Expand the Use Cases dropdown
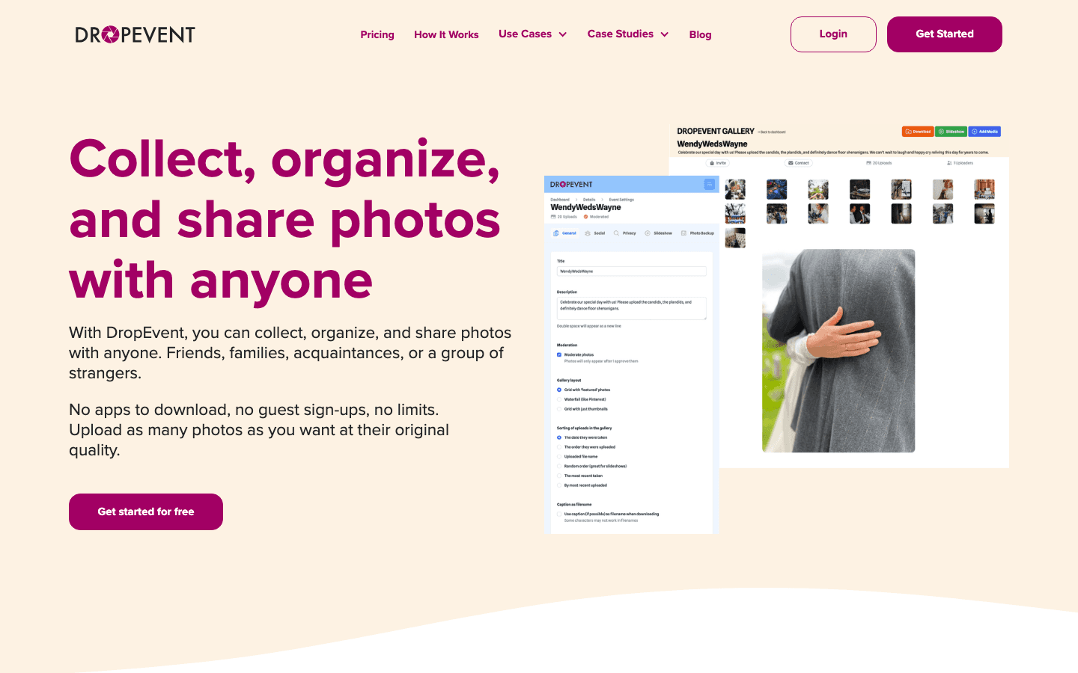Screen dimensions: 1078x673 tap(533, 34)
